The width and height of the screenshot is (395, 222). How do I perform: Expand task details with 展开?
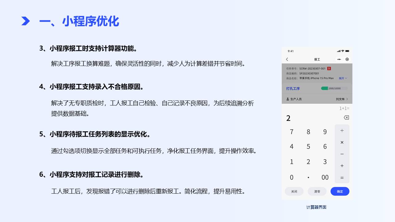tap(343, 78)
